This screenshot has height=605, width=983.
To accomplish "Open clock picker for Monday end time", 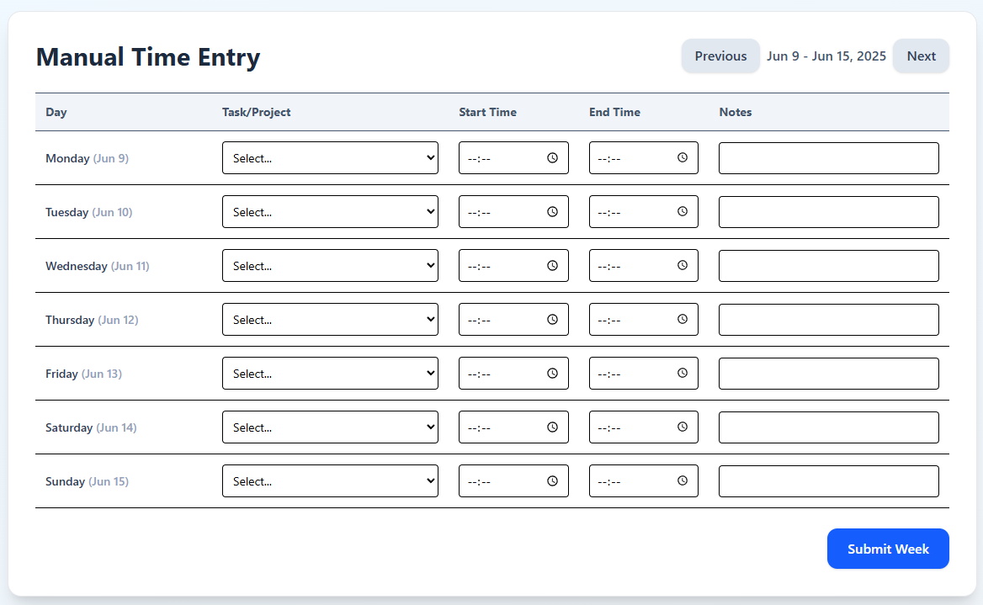I will (x=682, y=158).
